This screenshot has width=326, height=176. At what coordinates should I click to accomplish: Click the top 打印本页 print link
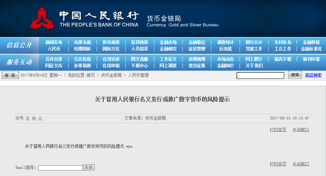tap(278, 130)
